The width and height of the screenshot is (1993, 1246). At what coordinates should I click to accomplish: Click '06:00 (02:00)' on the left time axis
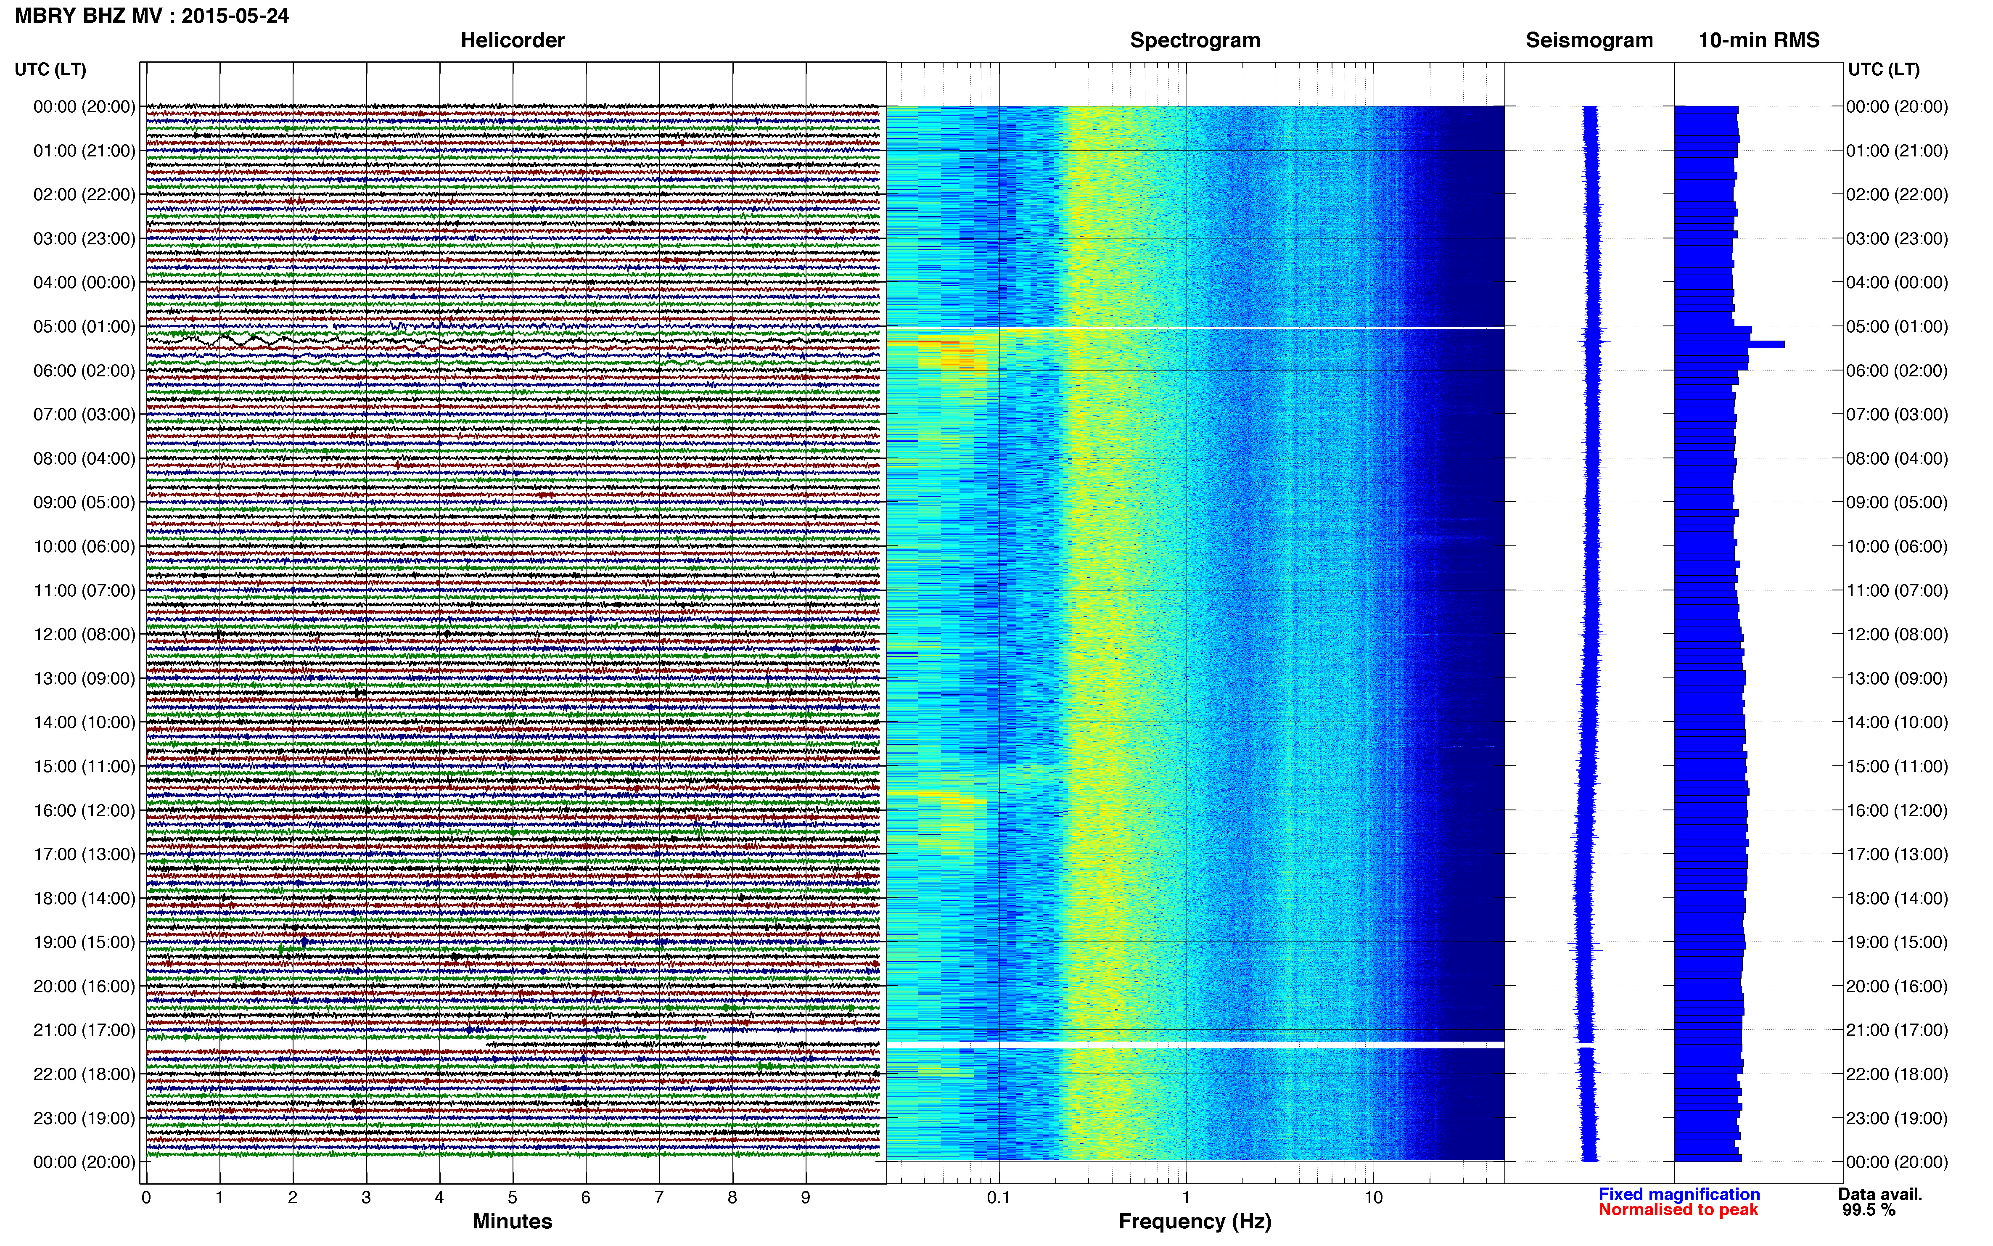[84, 371]
